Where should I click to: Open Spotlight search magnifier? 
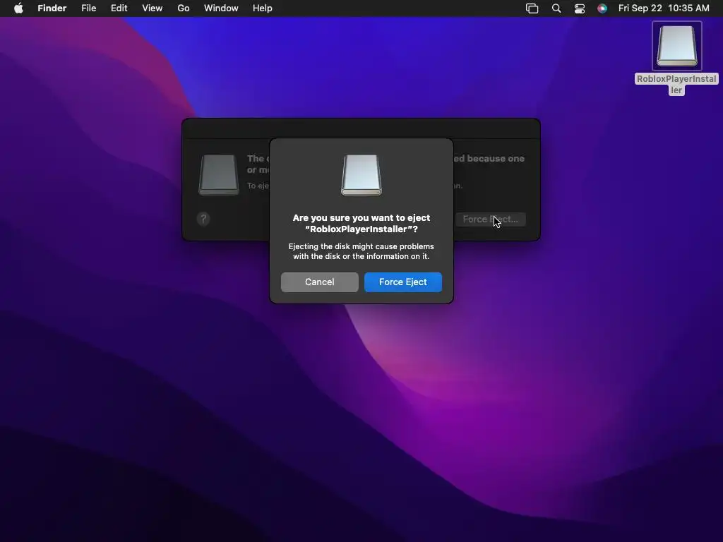click(x=556, y=8)
